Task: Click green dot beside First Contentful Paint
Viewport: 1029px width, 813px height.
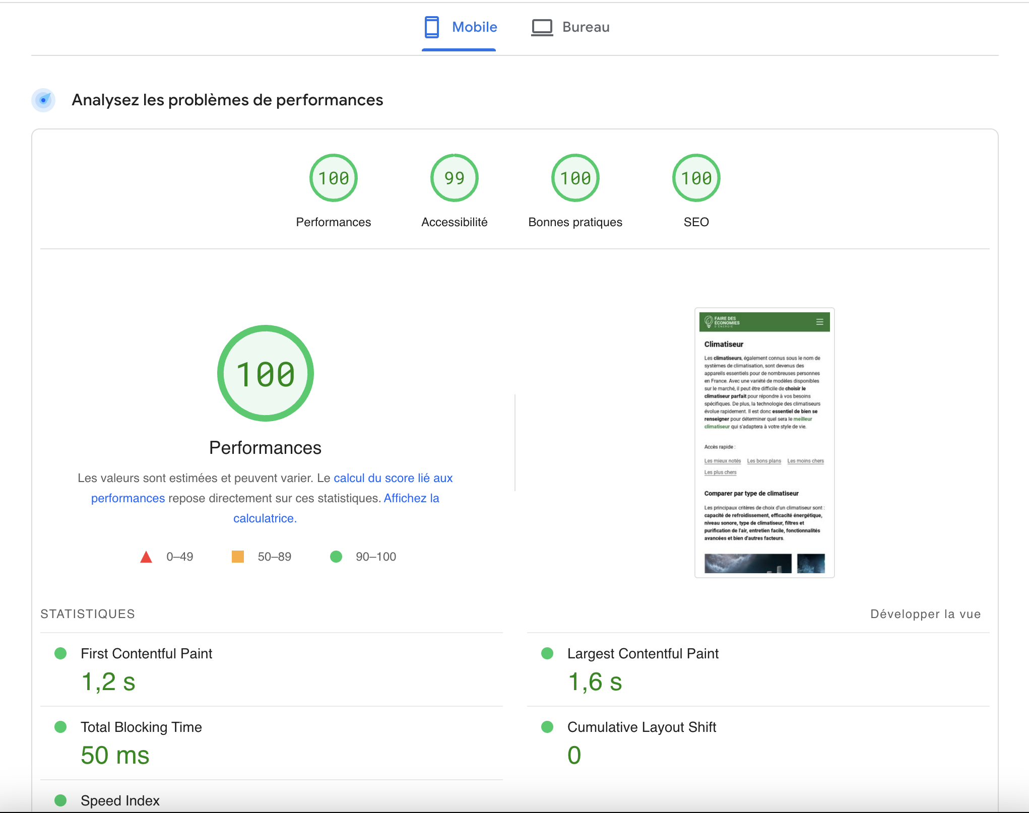Action: click(60, 653)
